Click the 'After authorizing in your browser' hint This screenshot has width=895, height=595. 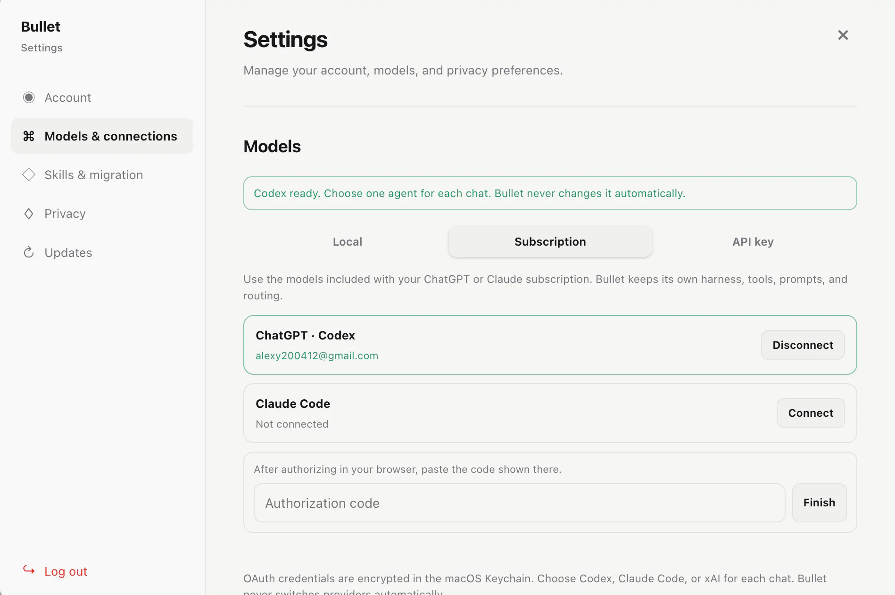click(x=407, y=470)
